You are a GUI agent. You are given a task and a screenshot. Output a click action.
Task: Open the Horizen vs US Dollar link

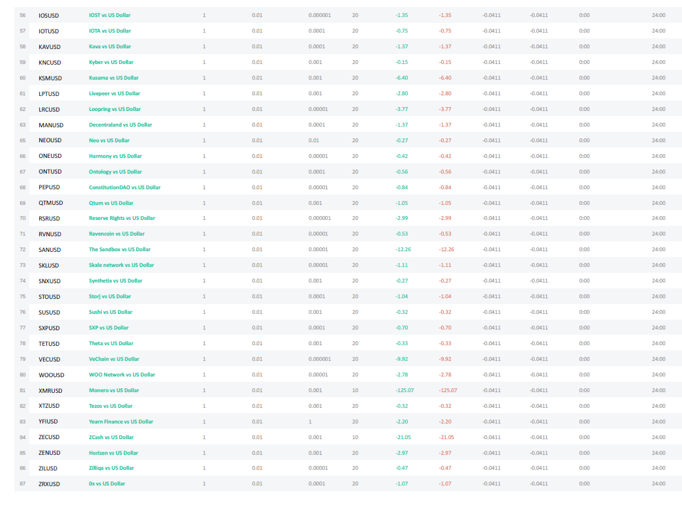114,453
